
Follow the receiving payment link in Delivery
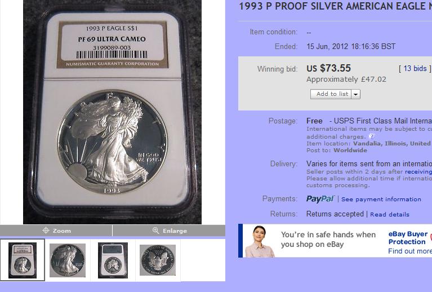(x=418, y=171)
